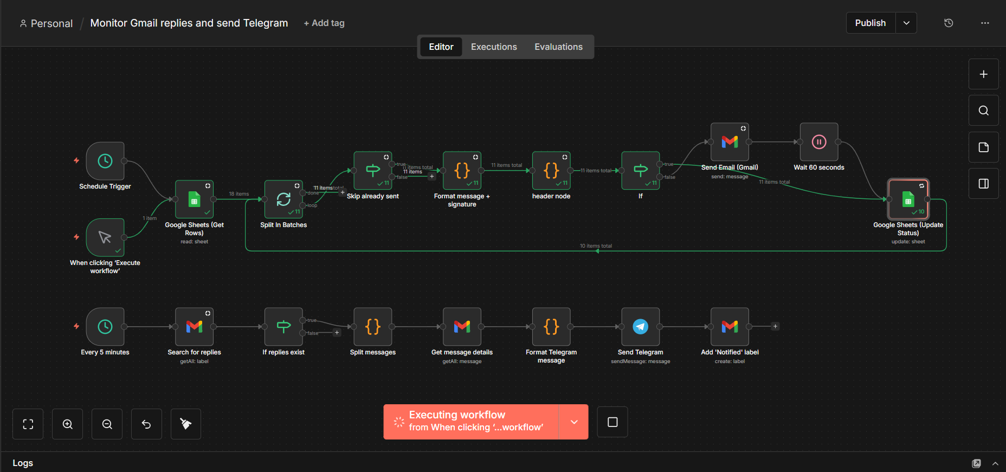Open the If node
This screenshot has height=472, width=1006.
tap(641, 171)
